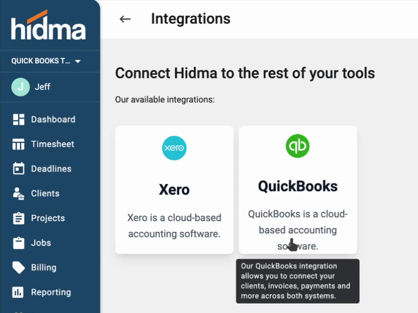Screen dimensions: 418x313
Task: Open the Deadlines page
Action: pyautogui.click(x=51, y=169)
